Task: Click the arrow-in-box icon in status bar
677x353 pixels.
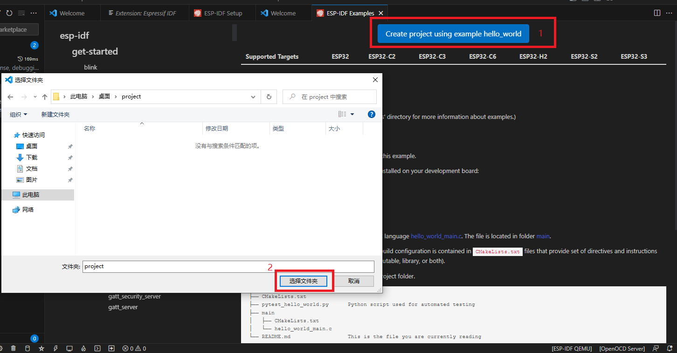Action: (x=111, y=348)
